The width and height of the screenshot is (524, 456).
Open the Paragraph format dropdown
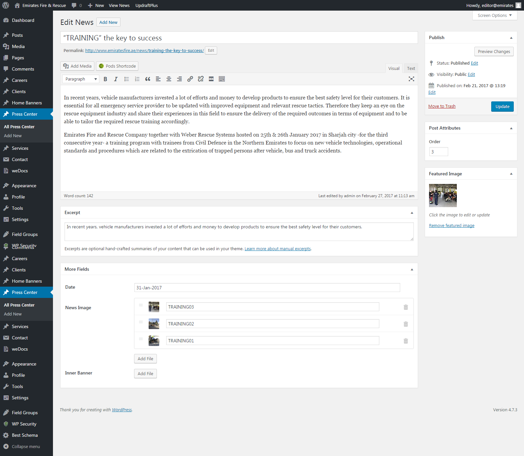pyautogui.click(x=81, y=79)
